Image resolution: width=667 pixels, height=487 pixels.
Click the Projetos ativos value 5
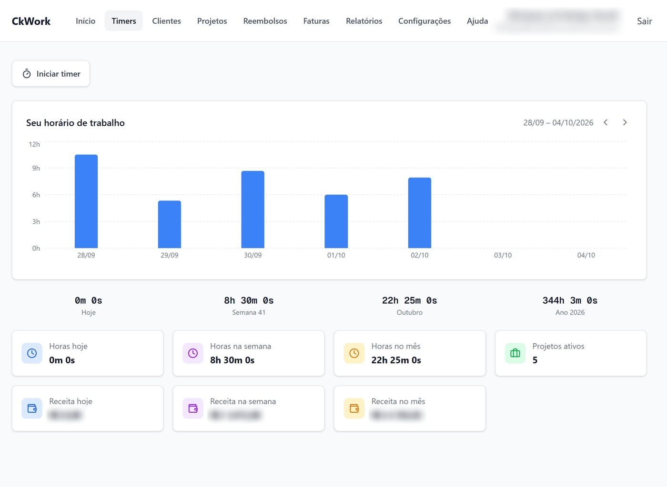(x=535, y=360)
